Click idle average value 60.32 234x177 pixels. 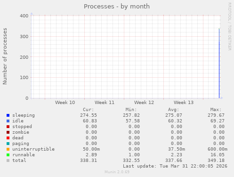coord(175,121)
